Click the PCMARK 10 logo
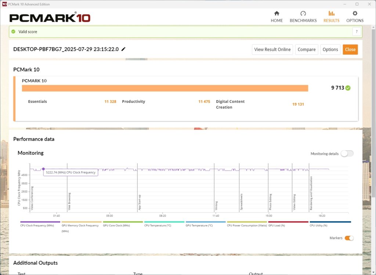The height and width of the screenshot is (275, 376). pyautogui.click(x=50, y=18)
